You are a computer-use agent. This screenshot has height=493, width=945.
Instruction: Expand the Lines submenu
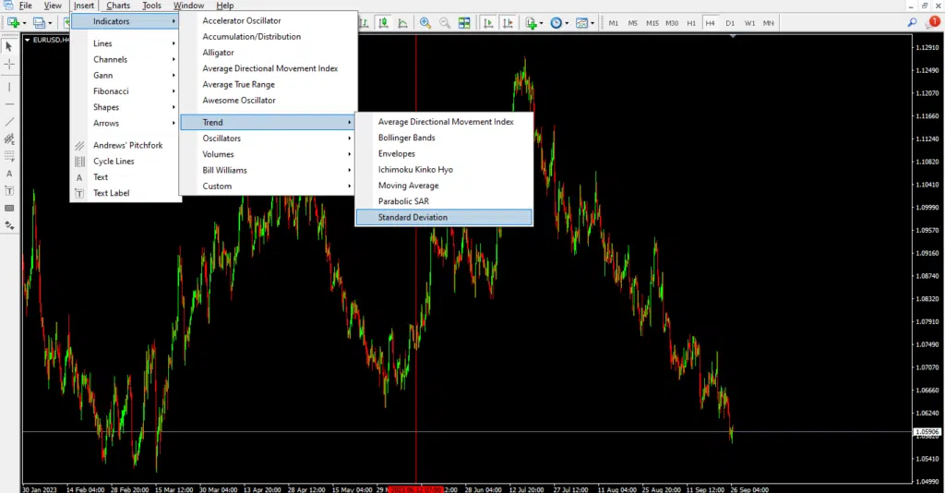126,43
